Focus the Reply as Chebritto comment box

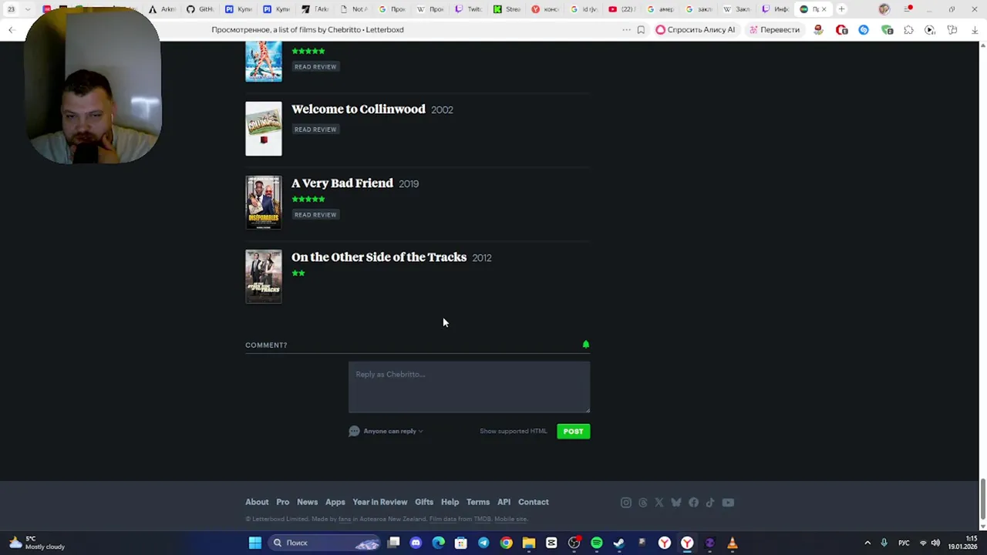[469, 387]
